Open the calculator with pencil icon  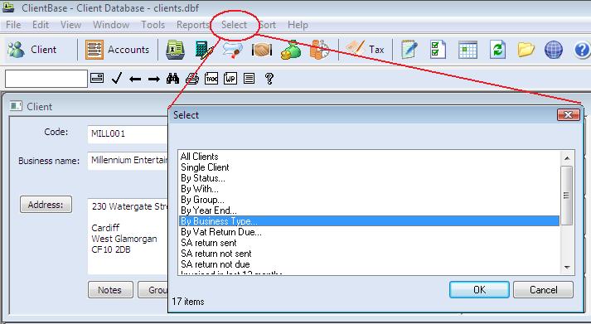(204, 50)
